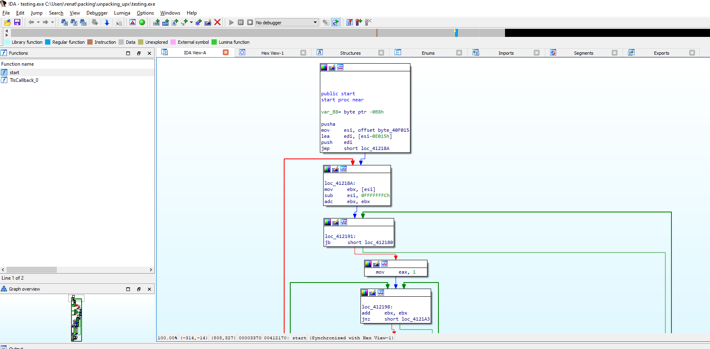Switch to the Structures tab
The width and height of the screenshot is (710, 349).
coord(350,53)
